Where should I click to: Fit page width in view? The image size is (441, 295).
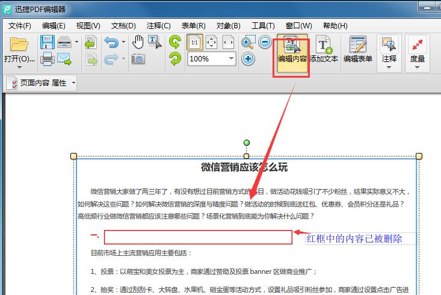pyautogui.click(x=228, y=43)
